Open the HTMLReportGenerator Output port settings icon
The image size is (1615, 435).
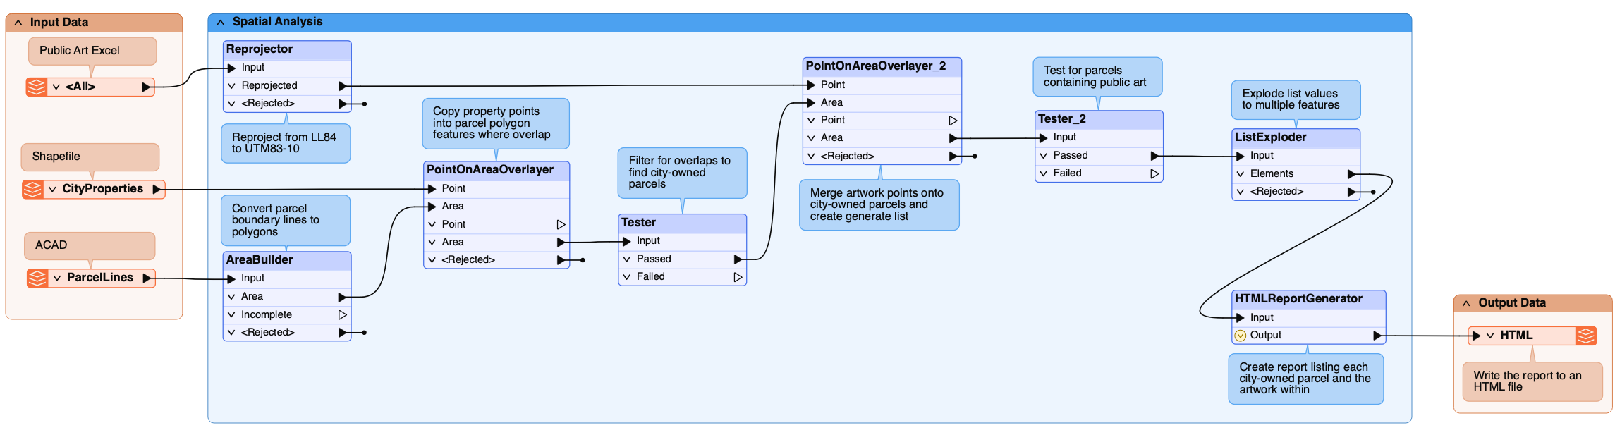pyautogui.click(x=1241, y=336)
